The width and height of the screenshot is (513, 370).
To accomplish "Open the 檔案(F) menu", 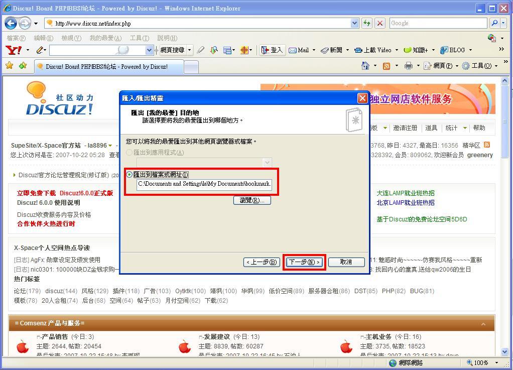I will (x=16, y=38).
